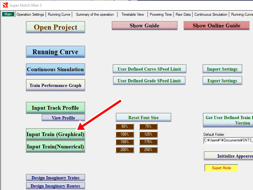Set font size to 175%

pos(149,142)
